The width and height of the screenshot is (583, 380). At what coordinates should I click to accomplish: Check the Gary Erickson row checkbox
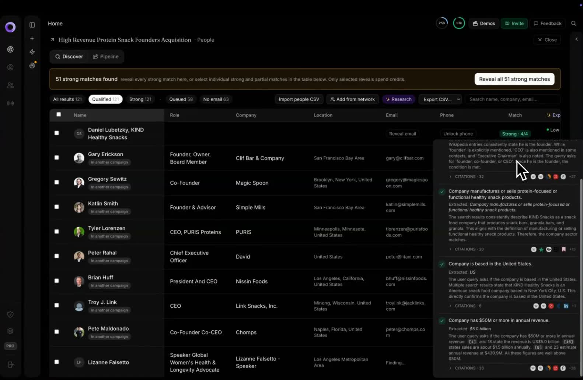[57, 158]
